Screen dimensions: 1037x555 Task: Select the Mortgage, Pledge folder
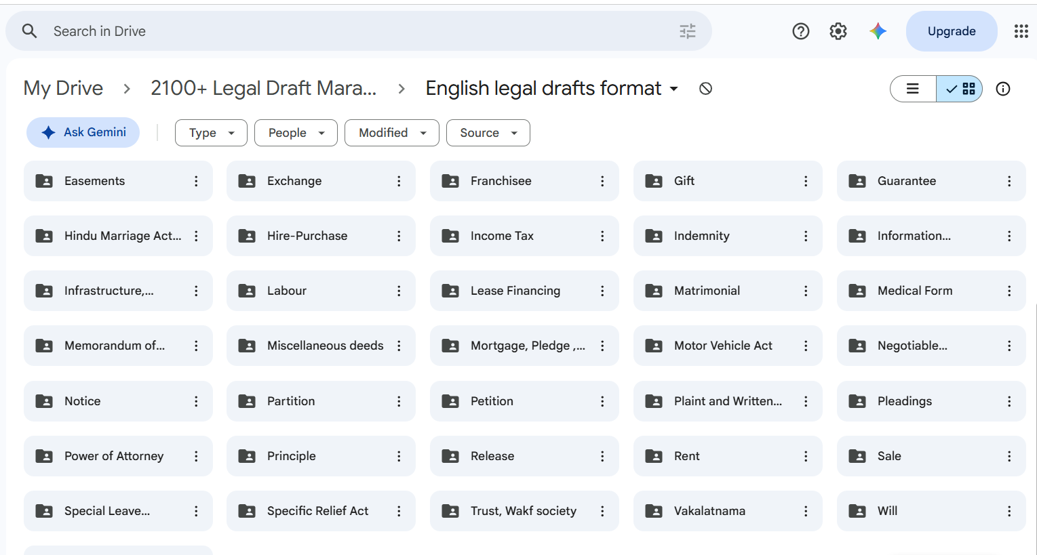click(524, 346)
